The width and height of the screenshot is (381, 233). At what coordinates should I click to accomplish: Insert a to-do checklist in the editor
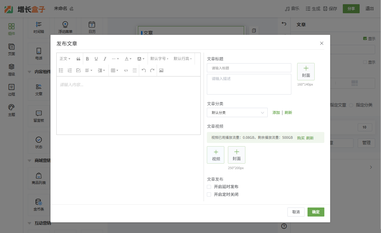pyautogui.click(x=78, y=70)
